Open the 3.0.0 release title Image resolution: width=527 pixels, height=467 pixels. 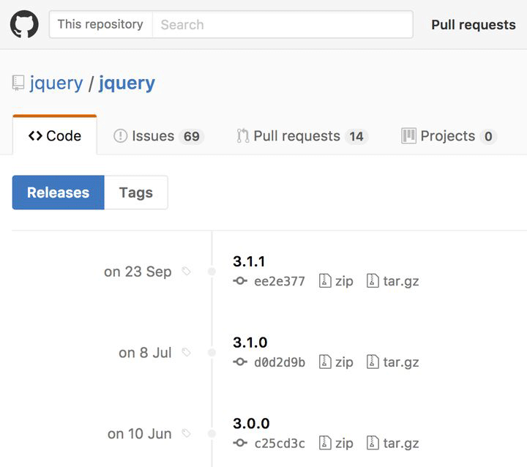251,423
